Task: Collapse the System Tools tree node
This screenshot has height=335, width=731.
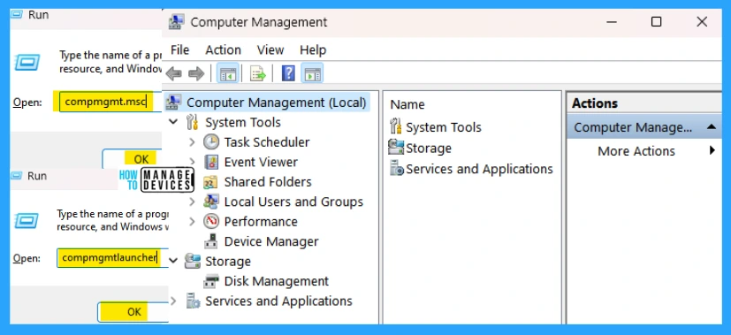Action: (173, 122)
